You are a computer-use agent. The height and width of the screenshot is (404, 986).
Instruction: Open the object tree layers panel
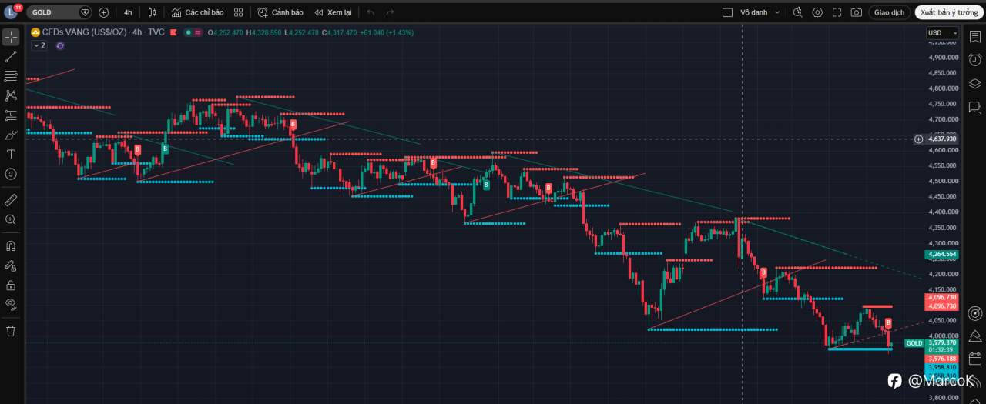pyautogui.click(x=974, y=83)
